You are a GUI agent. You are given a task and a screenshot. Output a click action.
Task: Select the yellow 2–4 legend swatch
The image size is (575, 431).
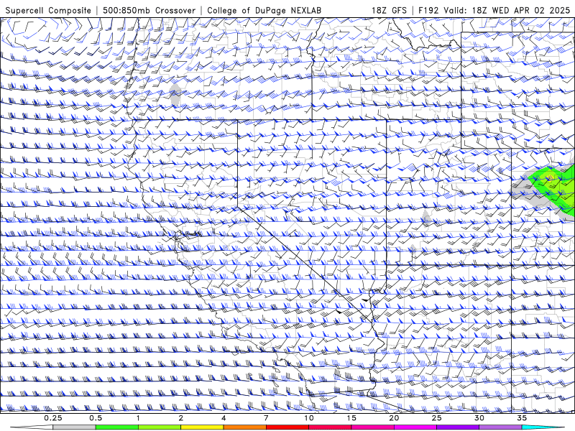[202, 427]
